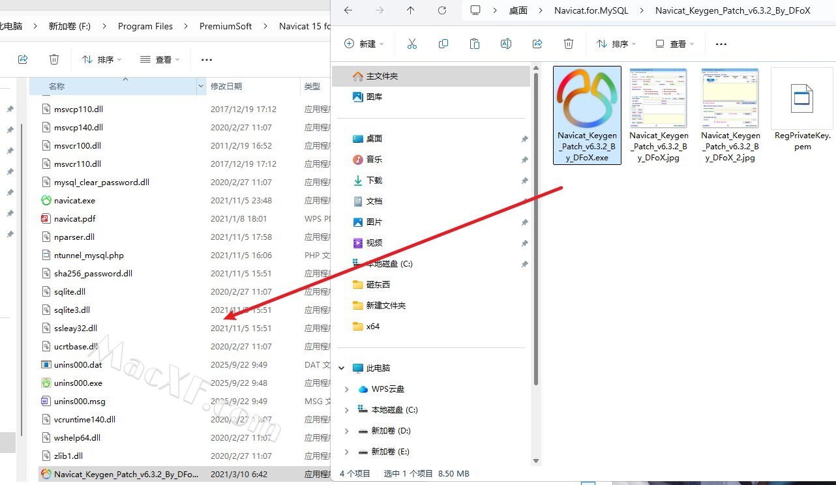The image size is (836, 485).
Task: Open 名称 column filter dropdown arrow
Action: (x=201, y=86)
